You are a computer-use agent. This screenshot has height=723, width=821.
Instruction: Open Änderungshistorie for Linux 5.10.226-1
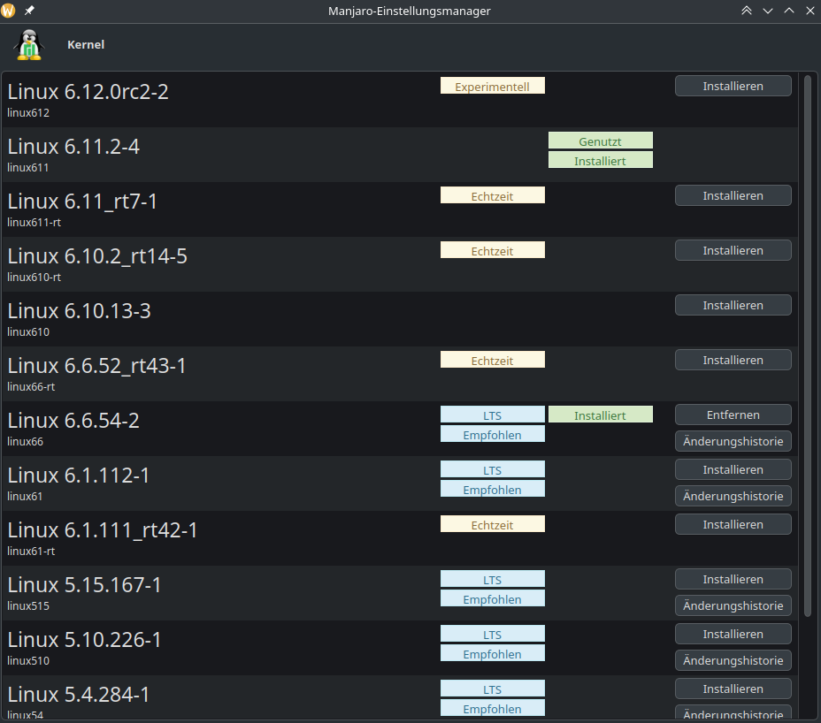click(x=733, y=660)
